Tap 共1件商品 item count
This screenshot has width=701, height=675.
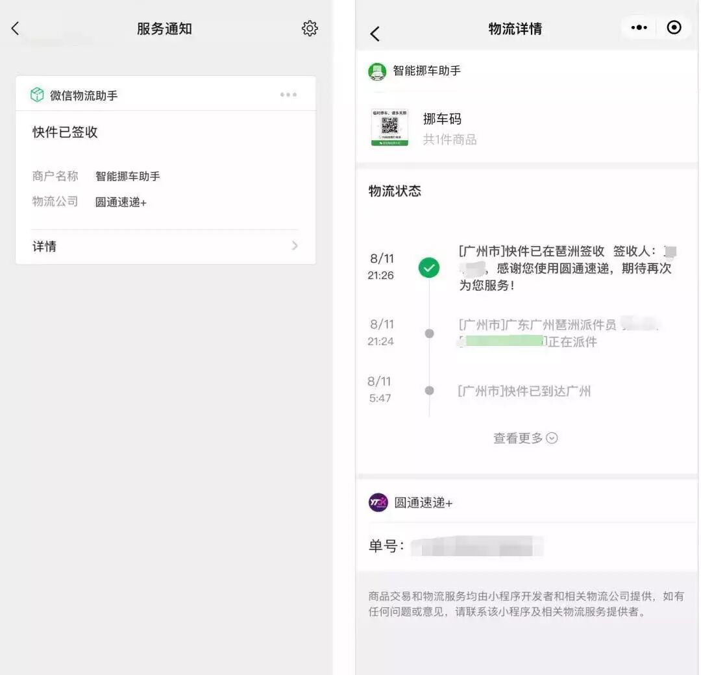click(x=450, y=140)
